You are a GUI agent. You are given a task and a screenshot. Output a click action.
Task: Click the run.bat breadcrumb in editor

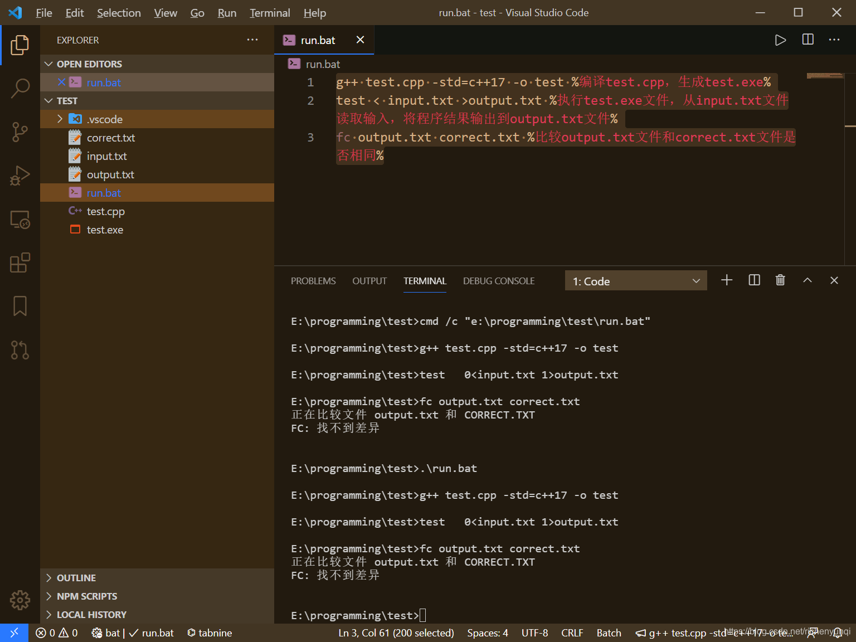[x=314, y=64]
